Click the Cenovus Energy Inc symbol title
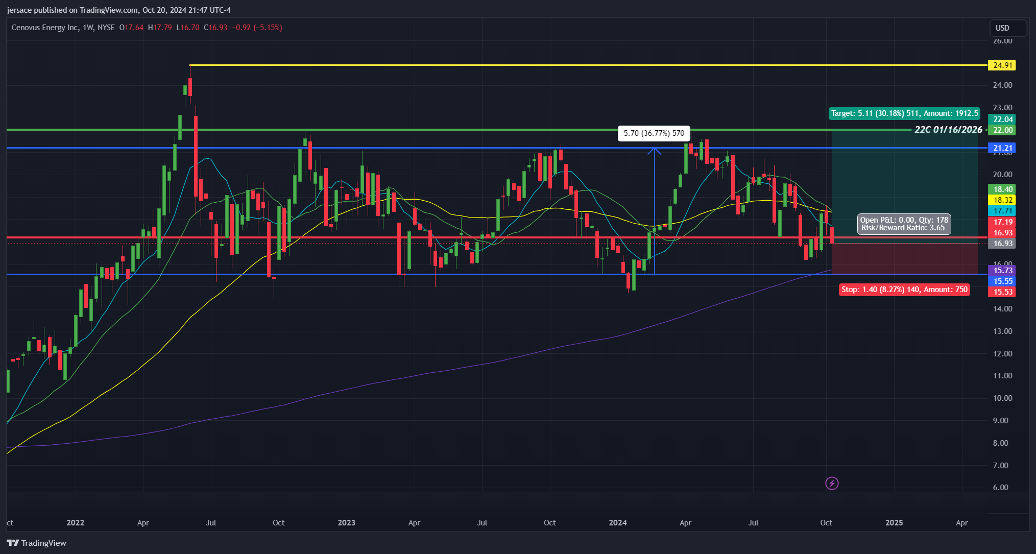 pyautogui.click(x=45, y=28)
